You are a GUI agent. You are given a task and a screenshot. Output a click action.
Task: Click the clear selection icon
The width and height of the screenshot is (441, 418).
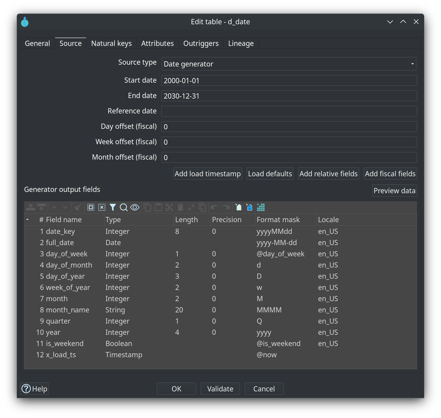click(x=102, y=207)
